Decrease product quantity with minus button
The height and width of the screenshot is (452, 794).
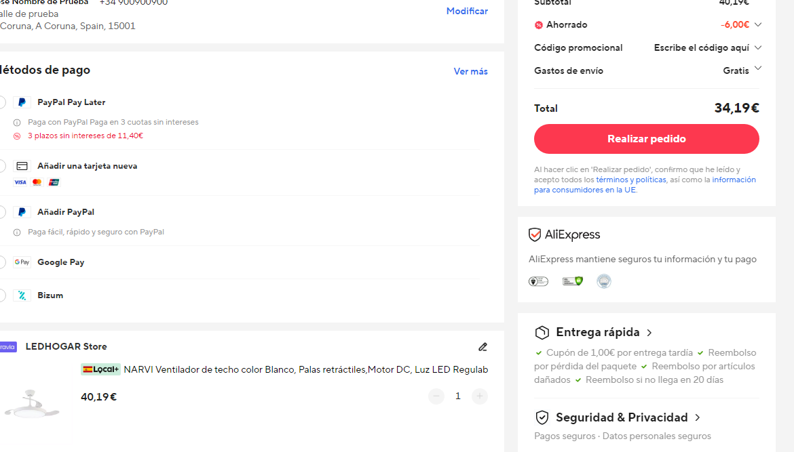[436, 396]
